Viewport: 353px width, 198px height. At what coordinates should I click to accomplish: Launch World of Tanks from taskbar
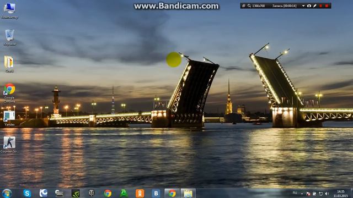92,193
